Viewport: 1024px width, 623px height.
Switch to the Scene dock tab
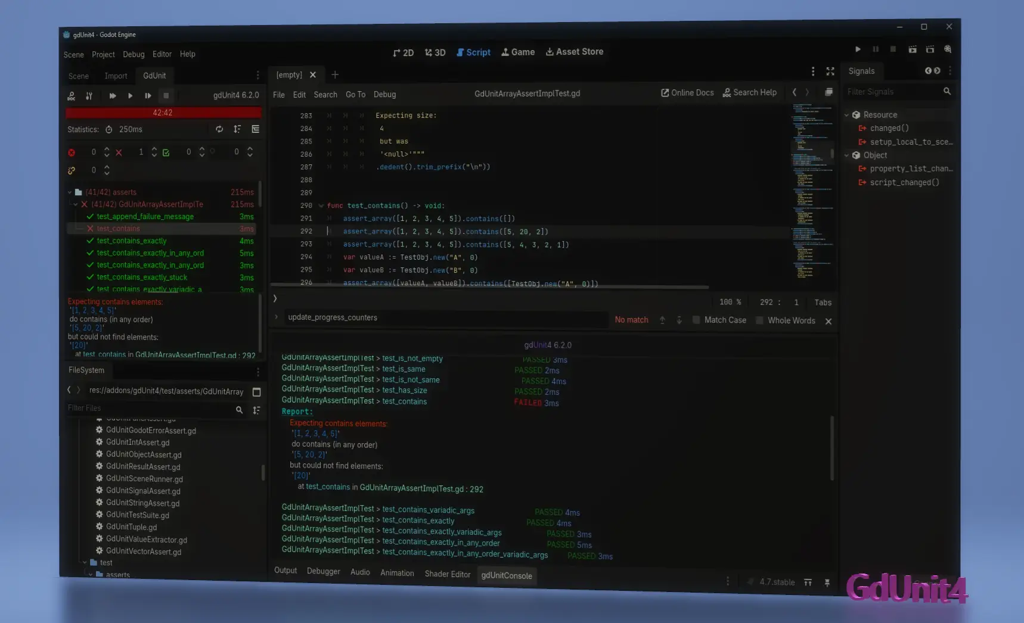pos(78,76)
